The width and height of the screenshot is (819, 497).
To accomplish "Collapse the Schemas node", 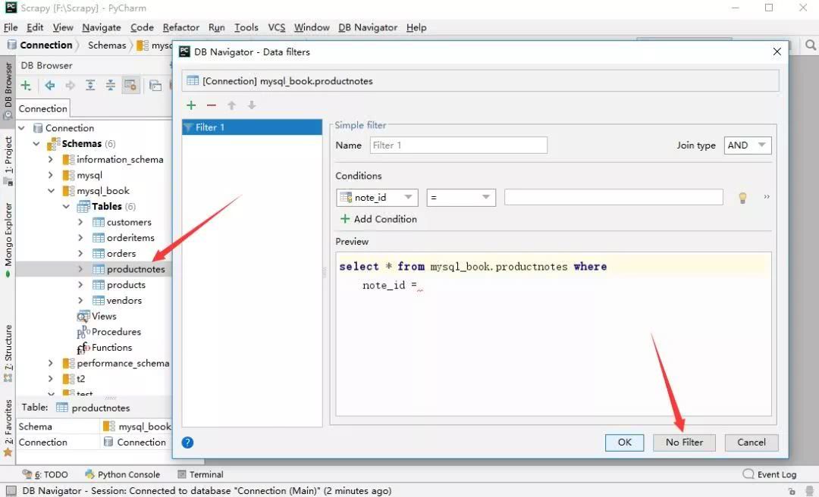I will (36, 143).
